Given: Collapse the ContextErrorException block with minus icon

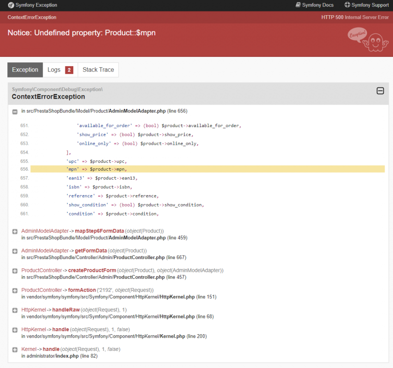Looking at the screenshot, I should [380, 91].
